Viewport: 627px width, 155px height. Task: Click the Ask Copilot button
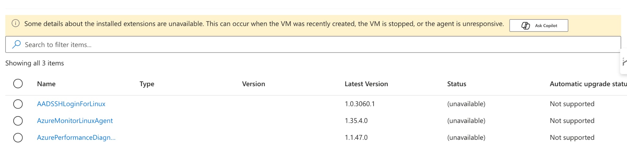(x=539, y=26)
